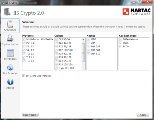Image resolution: width=154 pixels, height=120 pixels.
Task: Toggle the MD5 hash checkbox
Action: (x=88, y=39)
